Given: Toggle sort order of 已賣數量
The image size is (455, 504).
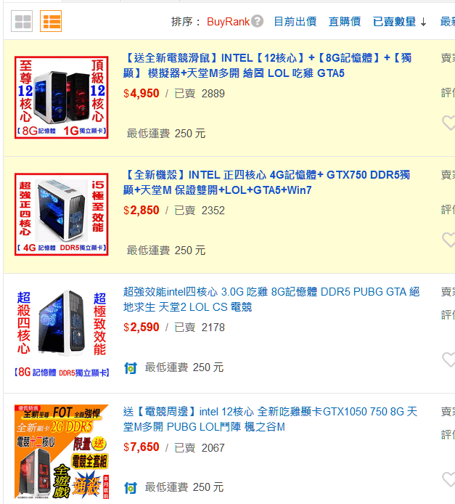Looking at the screenshot, I should tap(399, 22).
